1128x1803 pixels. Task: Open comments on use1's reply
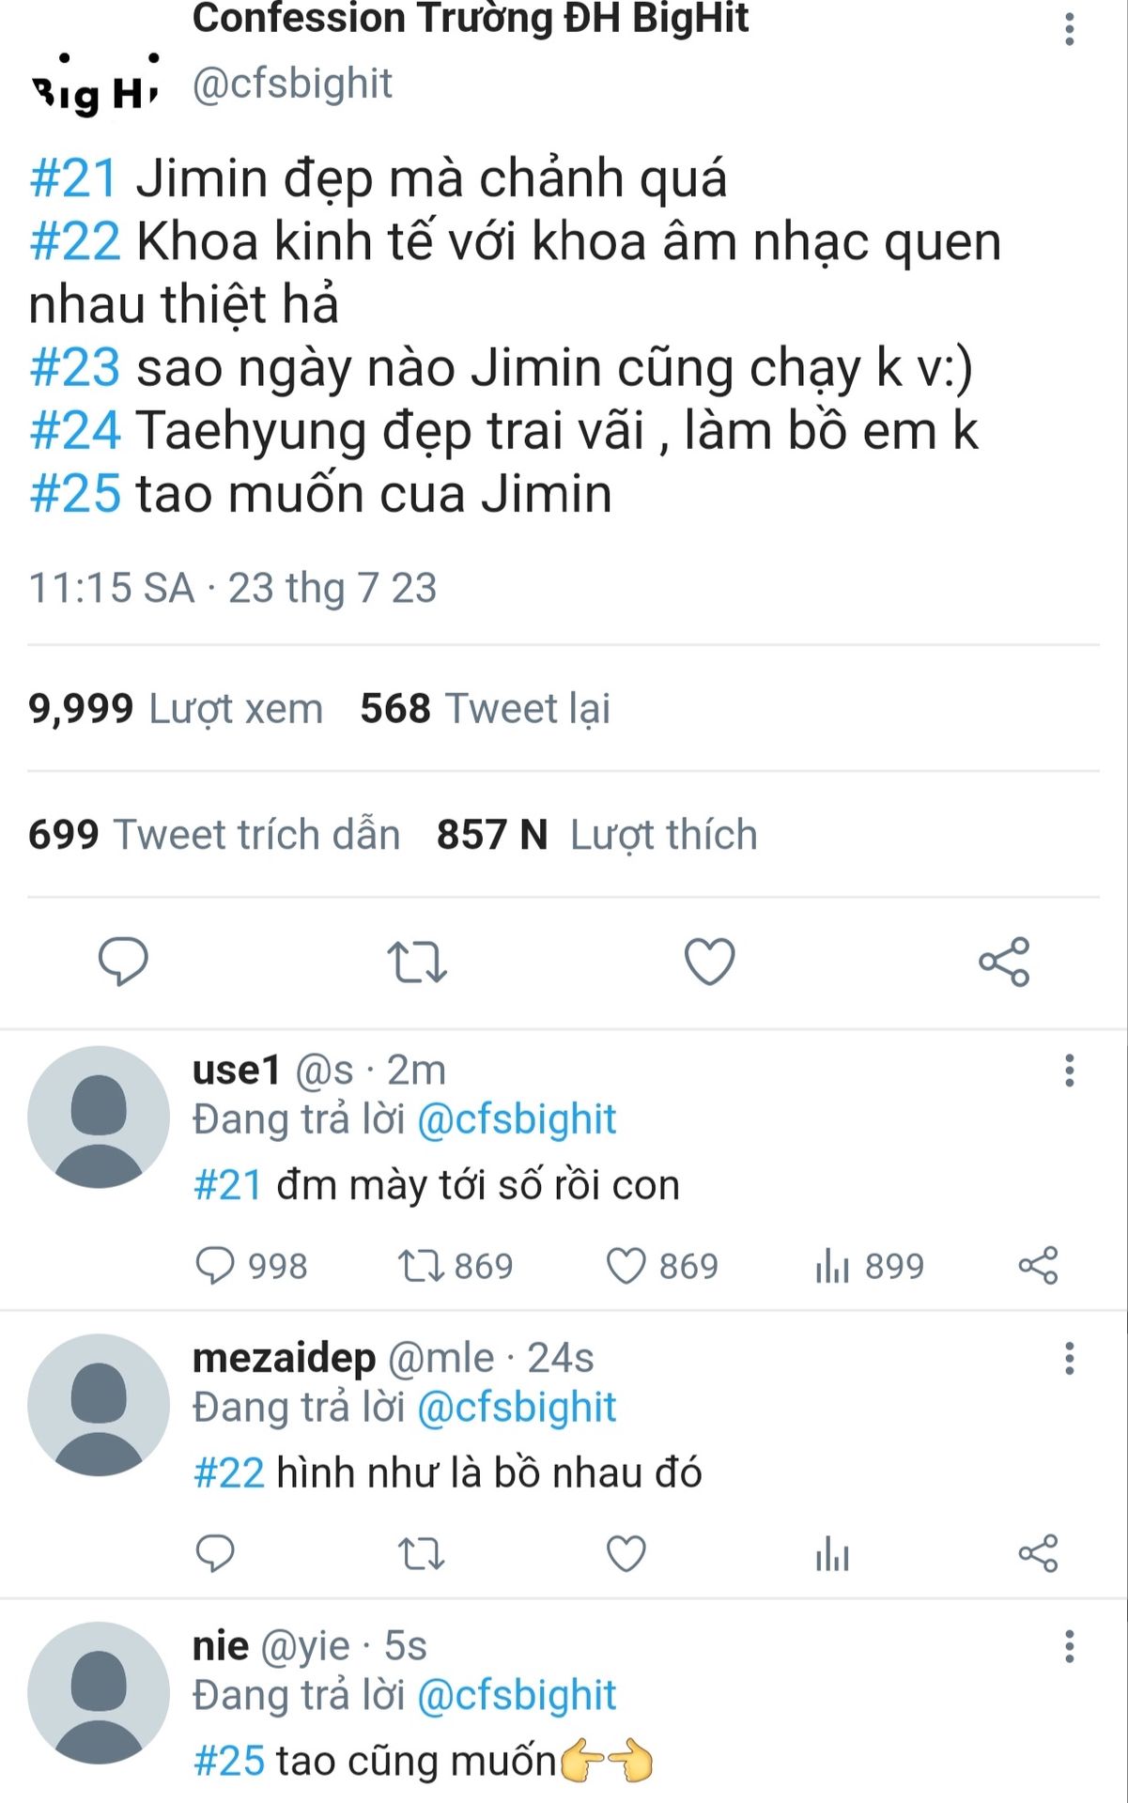[x=215, y=1266]
